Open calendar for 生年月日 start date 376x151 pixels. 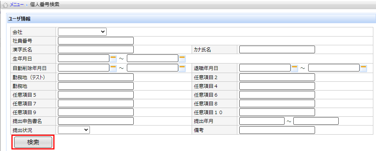113,59
